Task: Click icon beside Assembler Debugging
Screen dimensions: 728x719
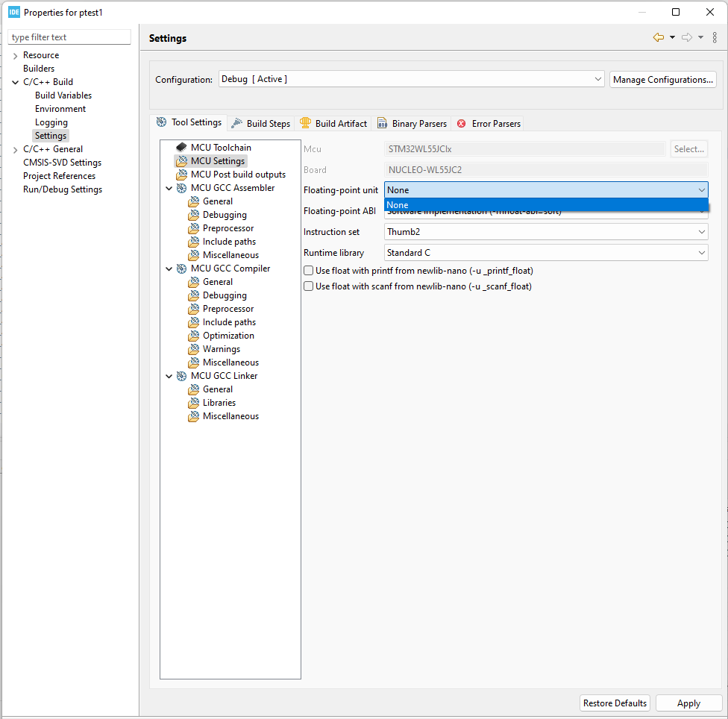Action: tap(194, 215)
